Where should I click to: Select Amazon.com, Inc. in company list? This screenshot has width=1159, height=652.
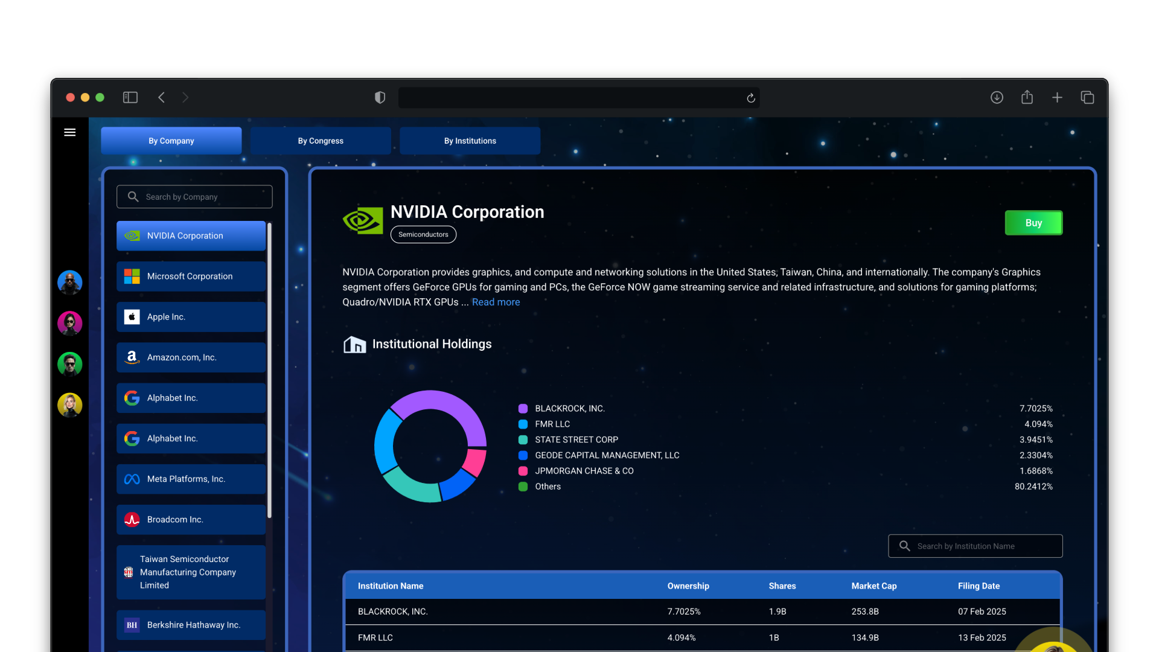[191, 357]
